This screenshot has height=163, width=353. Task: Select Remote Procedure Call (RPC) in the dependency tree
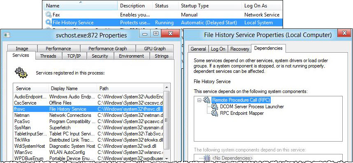(x=241, y=100)
